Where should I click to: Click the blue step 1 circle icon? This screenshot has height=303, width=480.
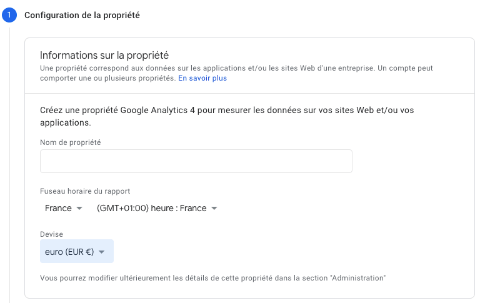coord(9,15)
